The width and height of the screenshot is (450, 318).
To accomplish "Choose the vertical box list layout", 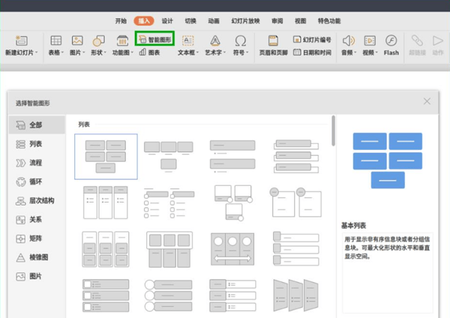I will (x=296, y=157).
